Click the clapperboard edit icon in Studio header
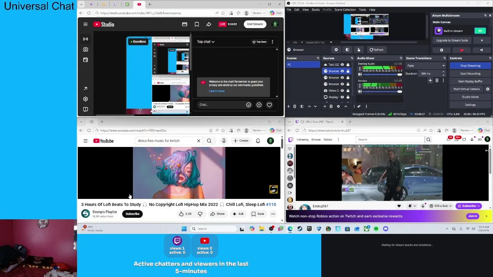This screenshot has height=277, width=493. point(184,24)
